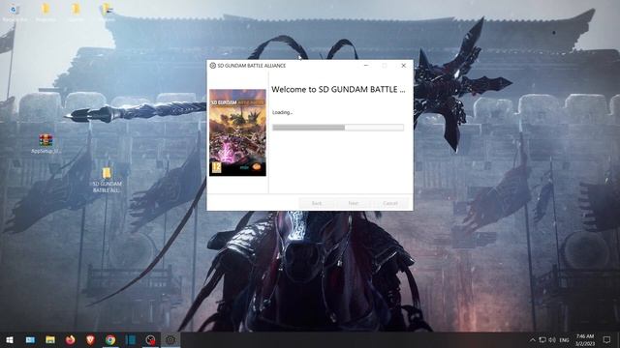Open the volume control tray icon
620x348 pixels.
(552, 339)
